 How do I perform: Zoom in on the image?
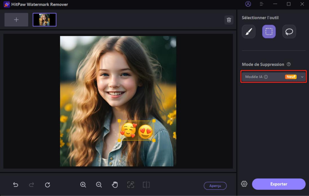point(83,185)
